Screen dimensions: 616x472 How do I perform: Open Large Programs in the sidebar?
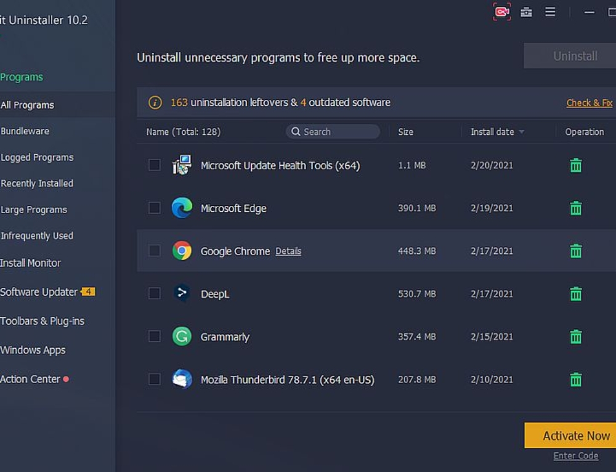pyautogui.click(x=34, y=210)
